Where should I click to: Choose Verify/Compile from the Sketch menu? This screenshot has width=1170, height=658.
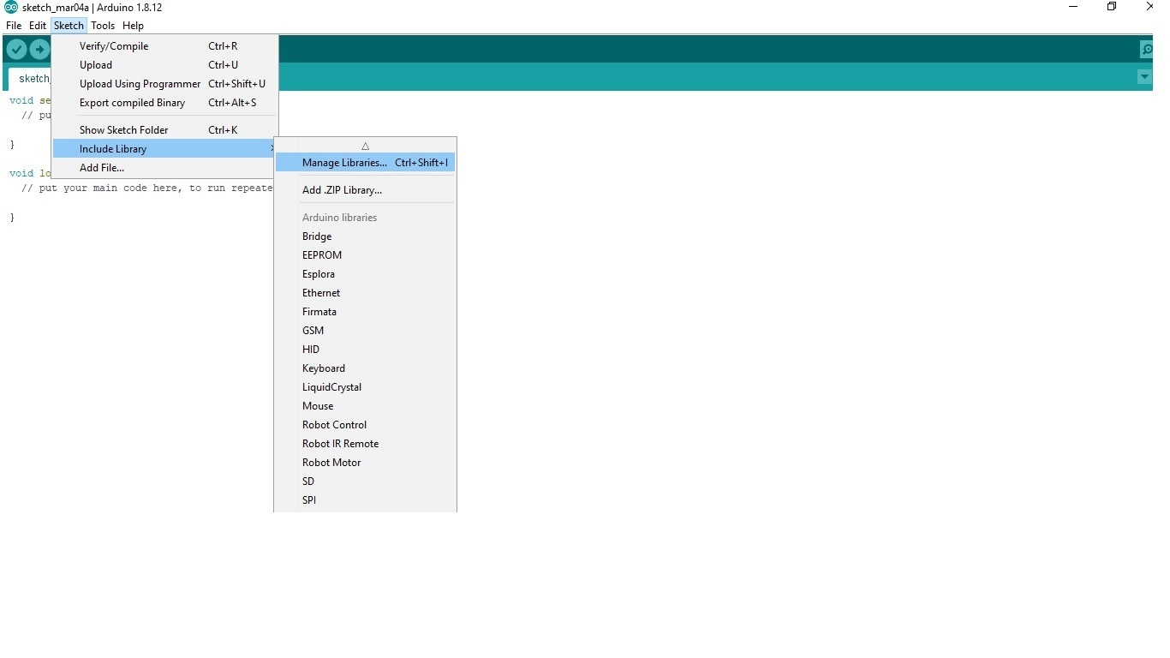(x=165, y=46)
